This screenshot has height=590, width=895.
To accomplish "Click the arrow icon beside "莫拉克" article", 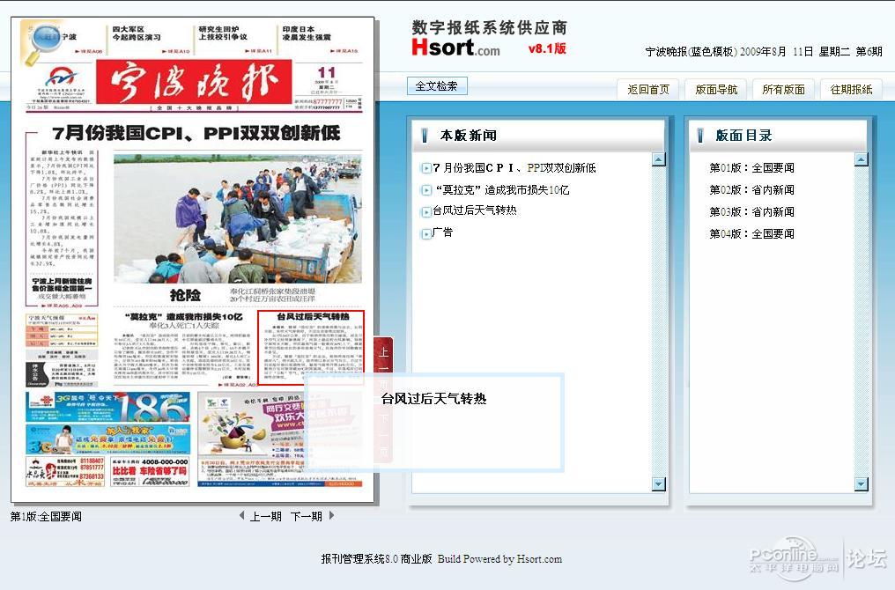I will tap(425, 190).
